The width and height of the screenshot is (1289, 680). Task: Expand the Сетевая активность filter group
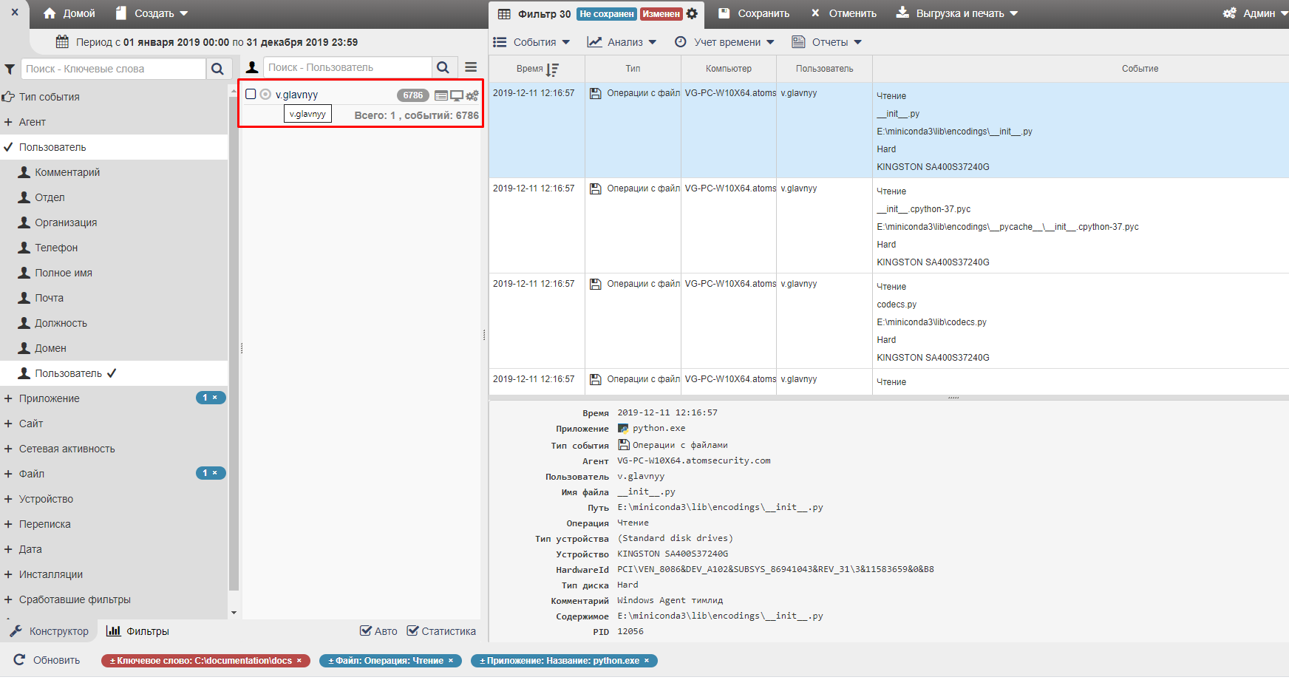pyautogui.click(x=67, y=449)
